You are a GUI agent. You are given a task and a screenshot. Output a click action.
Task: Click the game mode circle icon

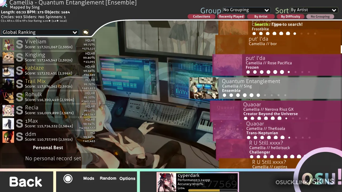[x=68, y=179]
